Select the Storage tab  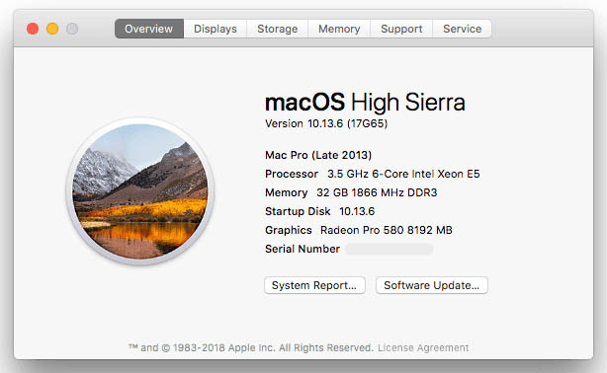click(x=278, y=29)
